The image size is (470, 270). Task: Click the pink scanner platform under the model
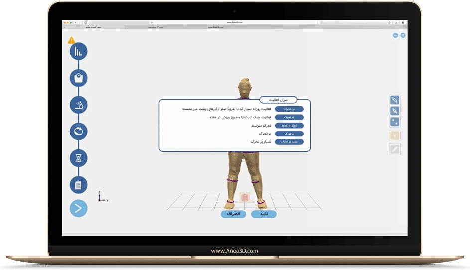[245, 197]
